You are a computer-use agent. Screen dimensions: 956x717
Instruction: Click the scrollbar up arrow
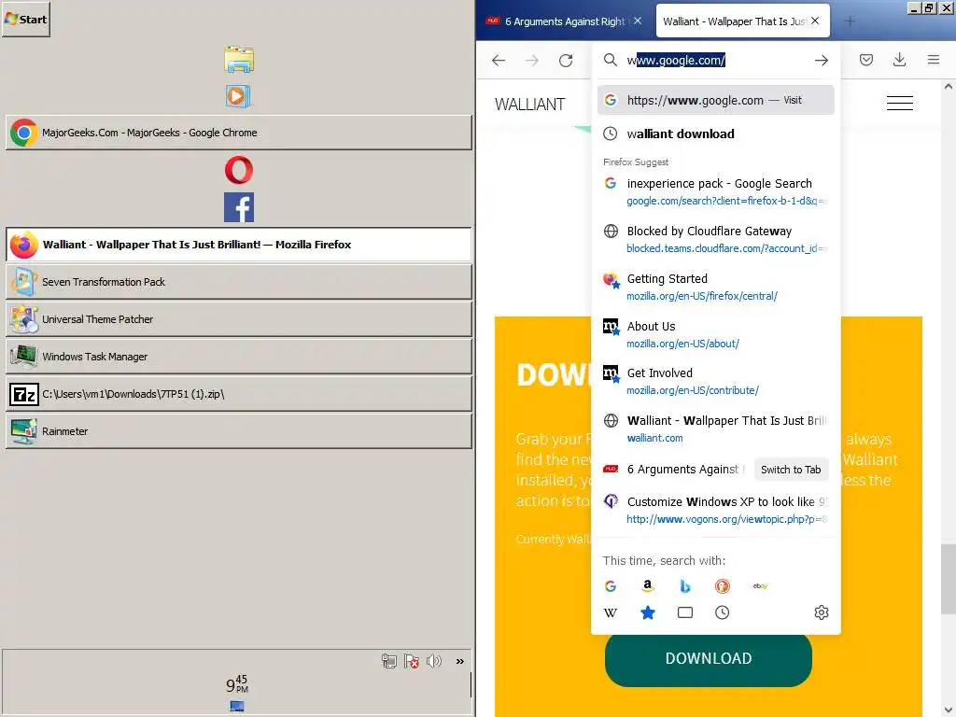tap(949, 87)
